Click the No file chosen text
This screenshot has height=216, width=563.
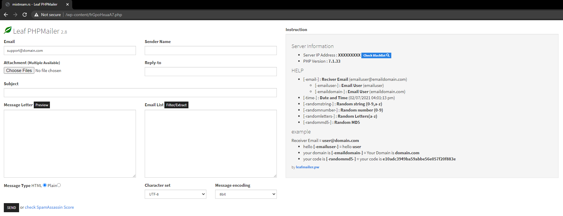[48, 71]
